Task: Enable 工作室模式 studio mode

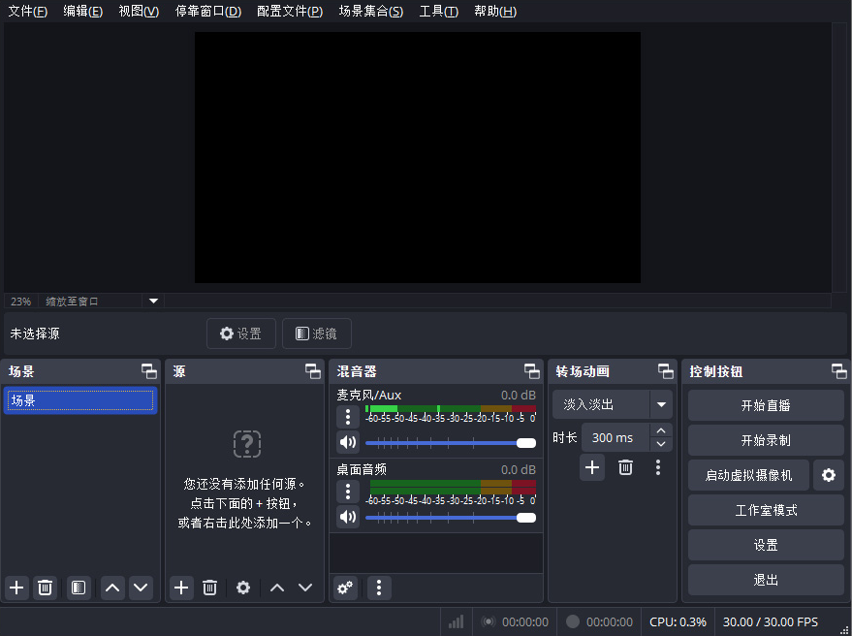Action: (x=765, y=510)
